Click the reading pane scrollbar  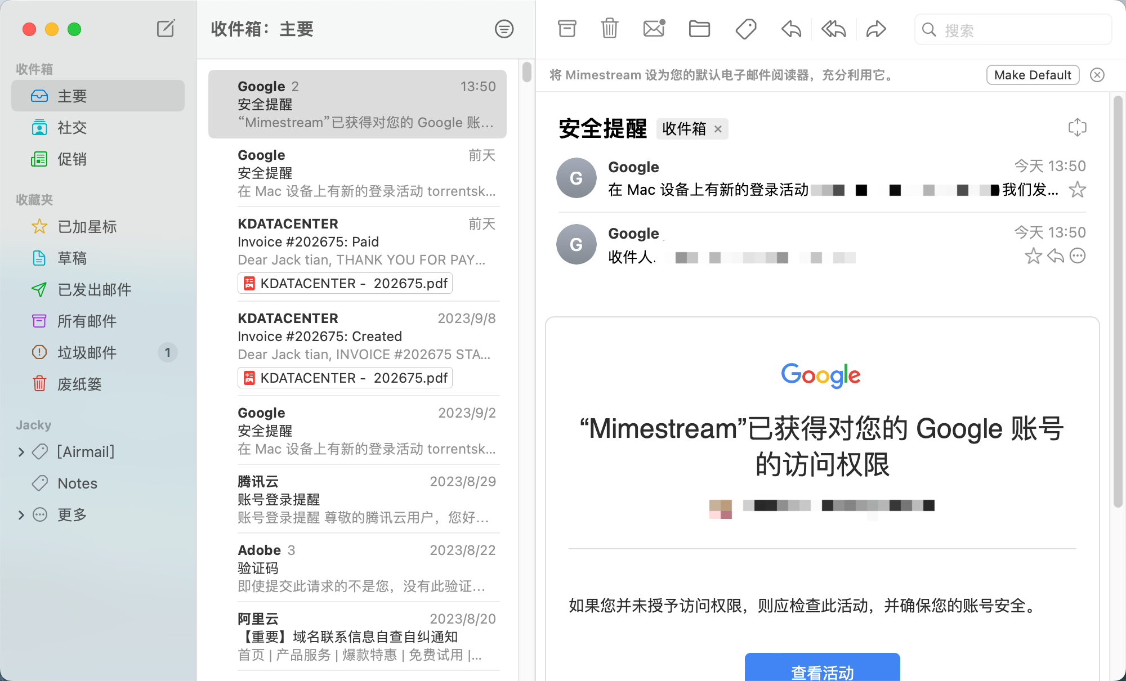[1118, 301]
